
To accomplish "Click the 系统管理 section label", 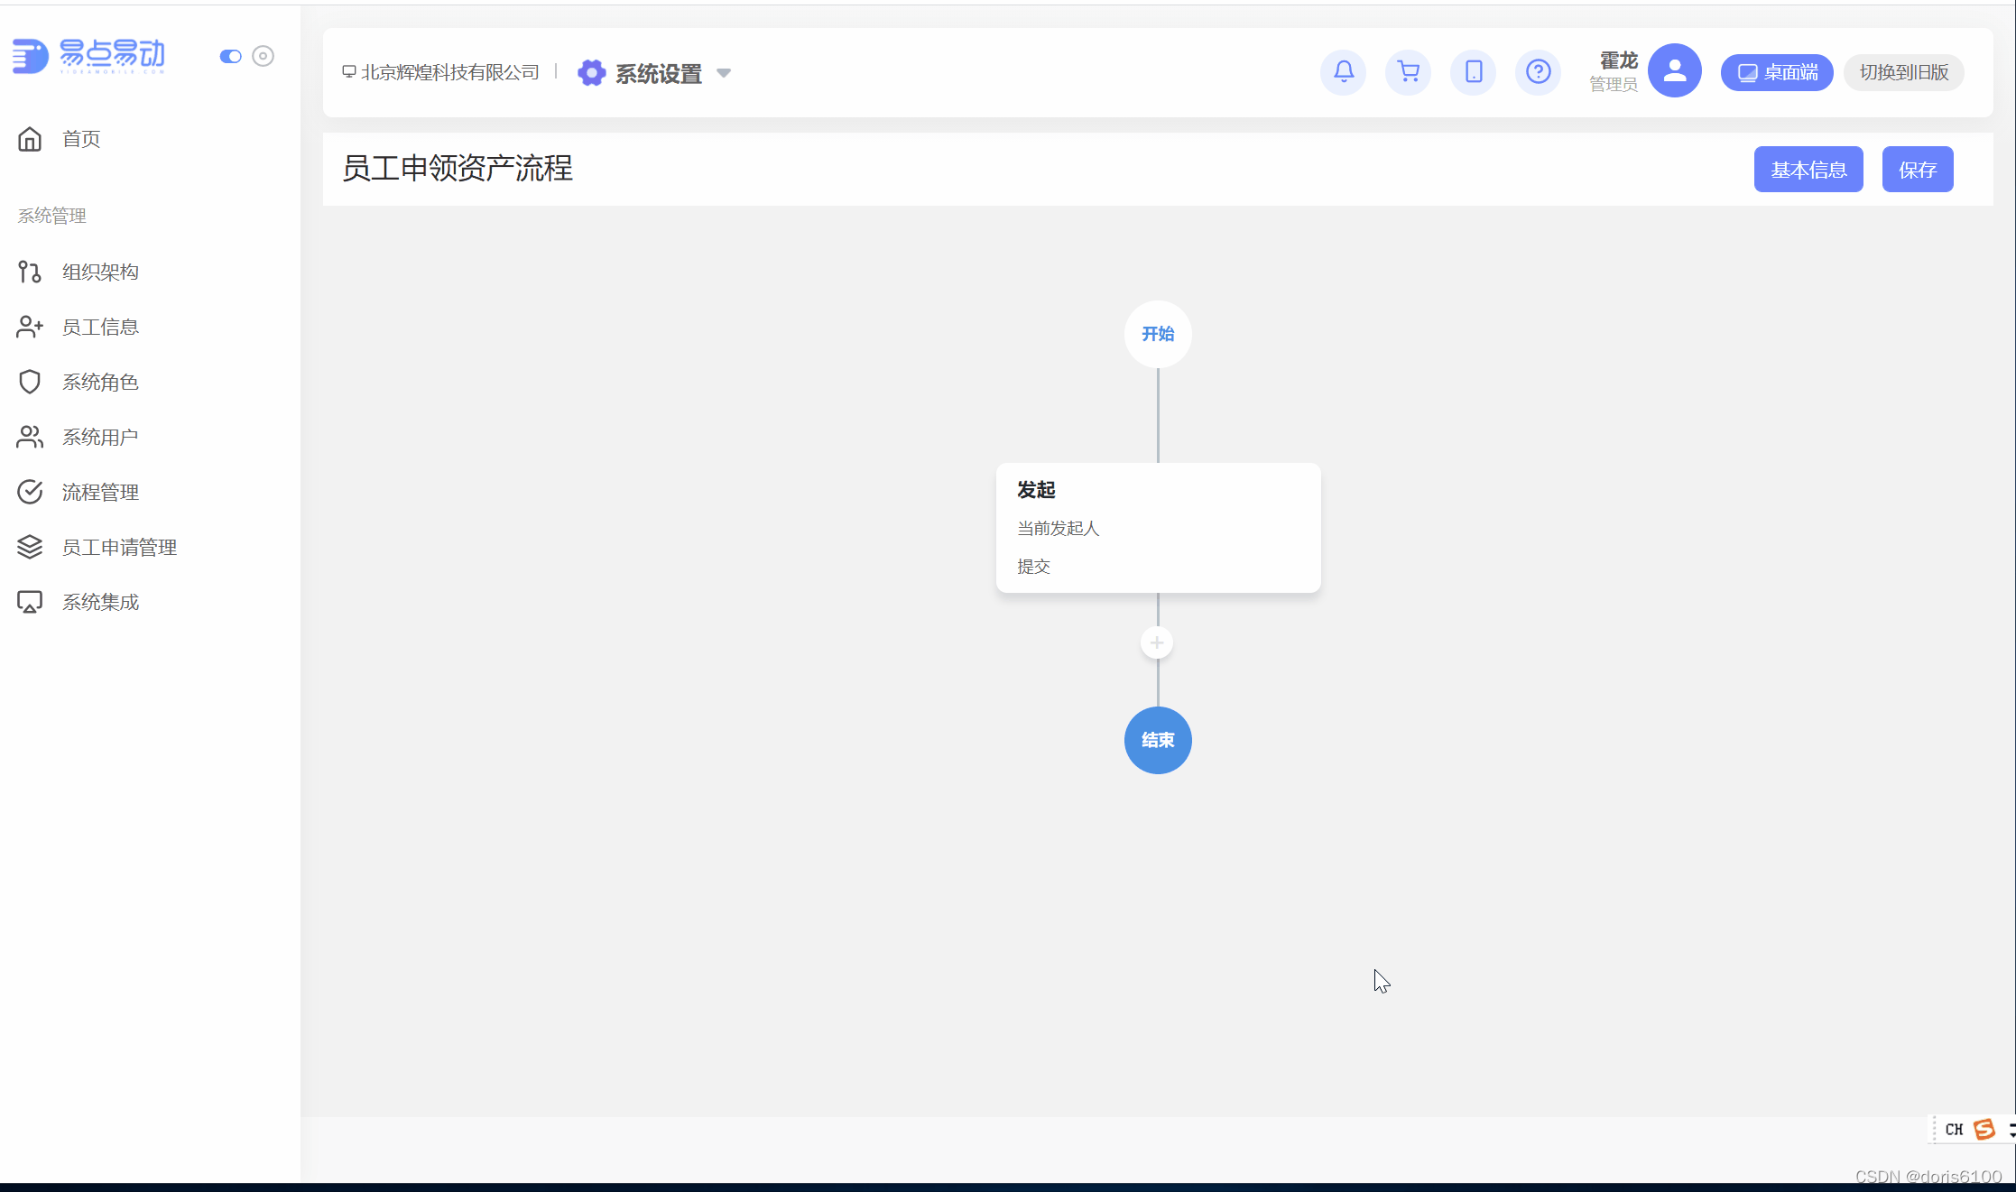I will point(52,216).
